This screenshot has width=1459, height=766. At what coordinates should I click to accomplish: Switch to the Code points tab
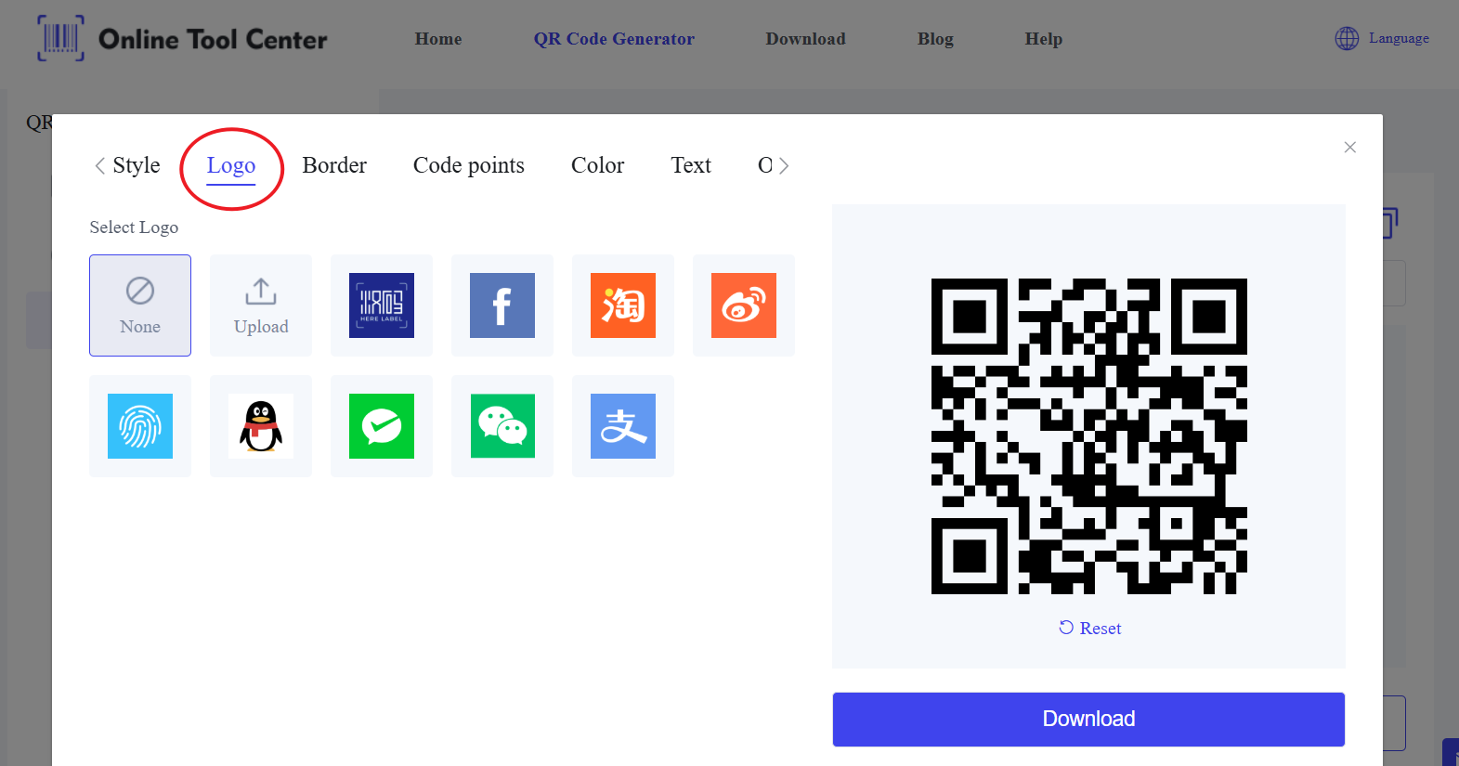pos(469,165)
